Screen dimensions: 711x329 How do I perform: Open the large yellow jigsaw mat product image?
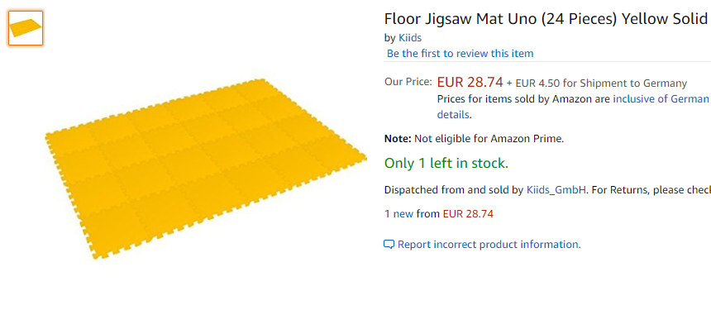(205, 169)
